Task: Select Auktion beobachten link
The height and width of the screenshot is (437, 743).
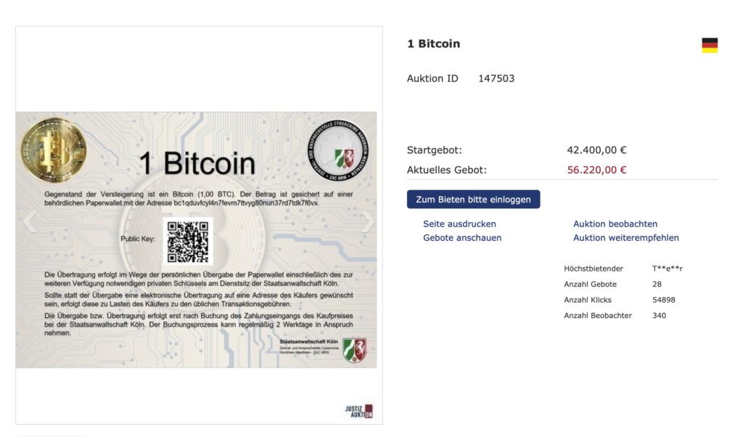Action: tap(615, 224)
